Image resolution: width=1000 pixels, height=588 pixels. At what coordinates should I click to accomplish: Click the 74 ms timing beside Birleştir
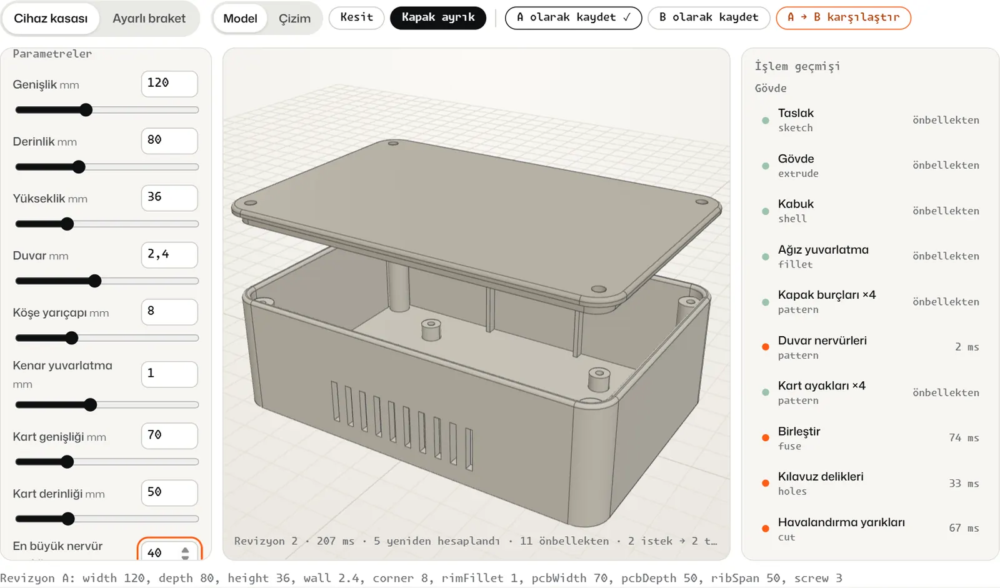coord(964,438)
